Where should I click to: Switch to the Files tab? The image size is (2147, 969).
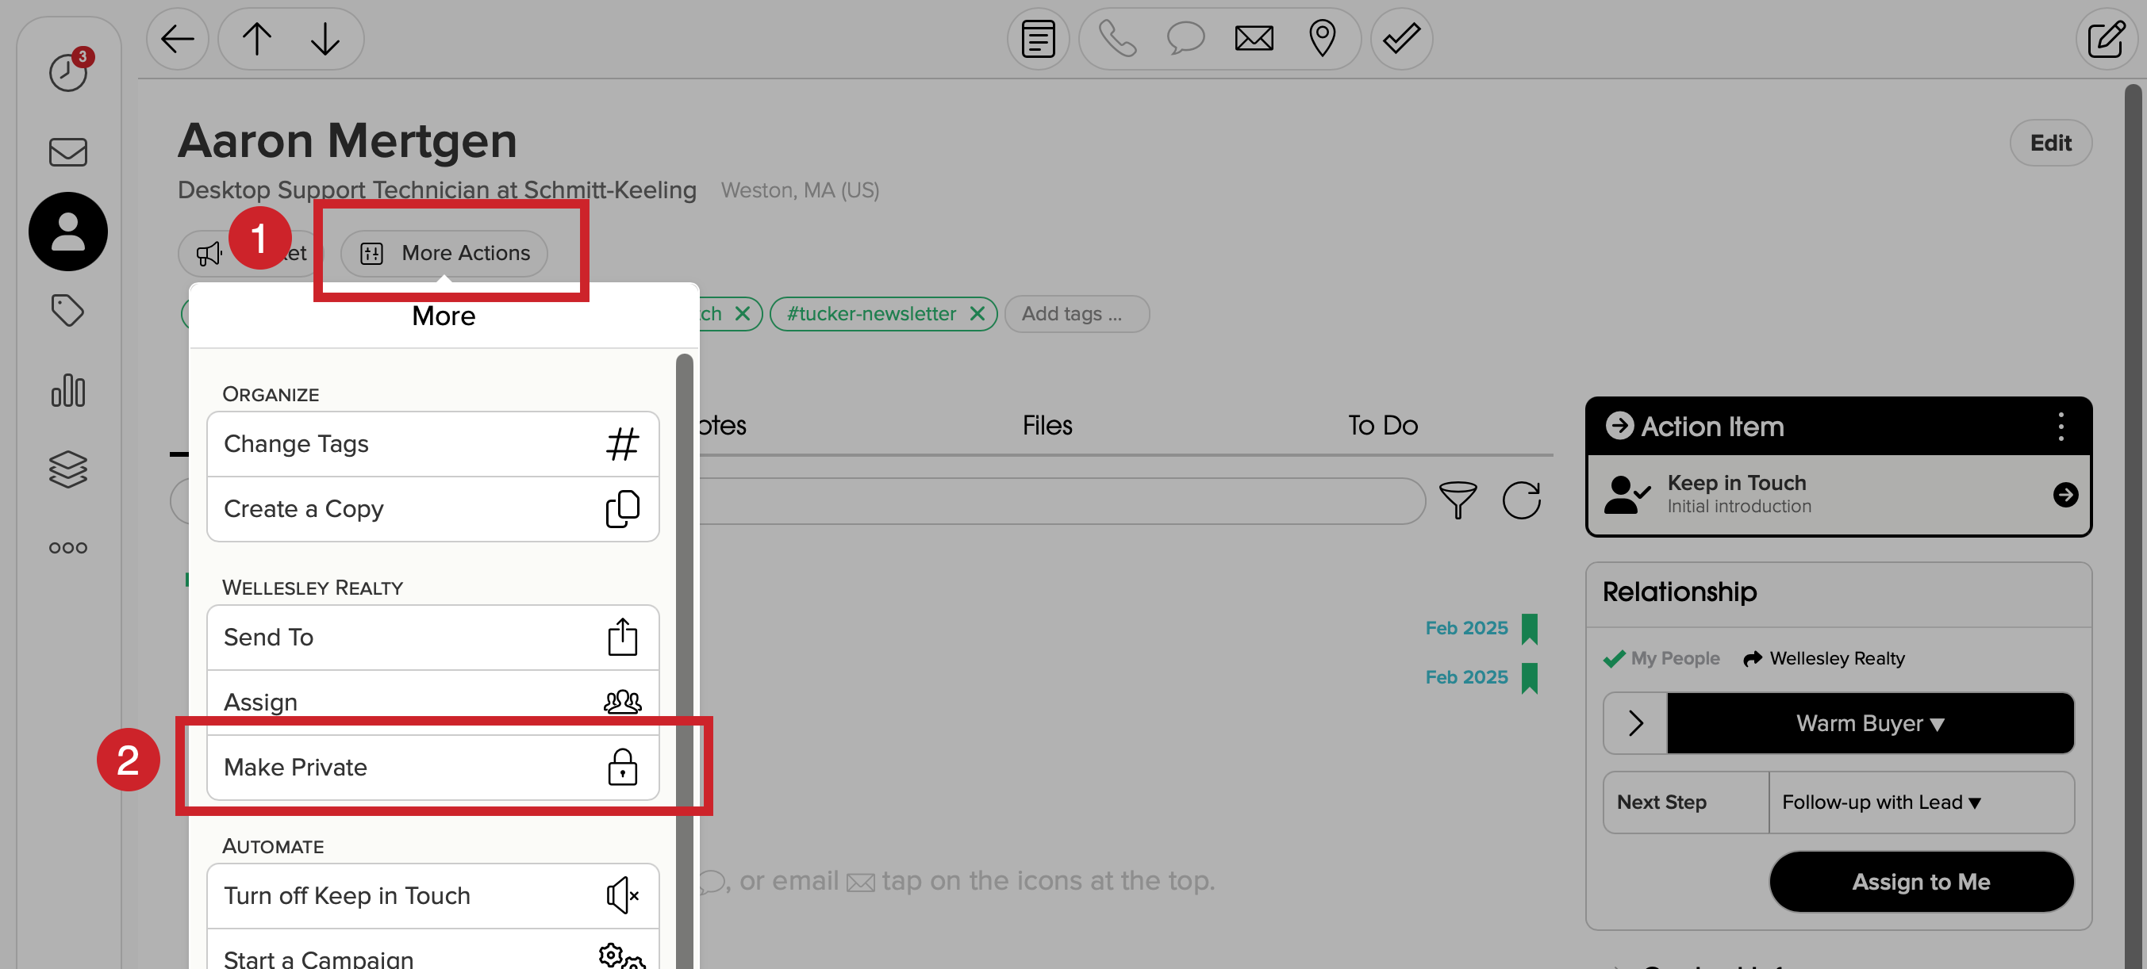[x=1047, y=425]
